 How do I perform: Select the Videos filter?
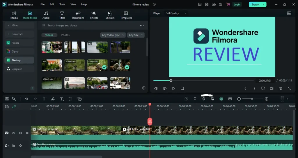[49, 35]
